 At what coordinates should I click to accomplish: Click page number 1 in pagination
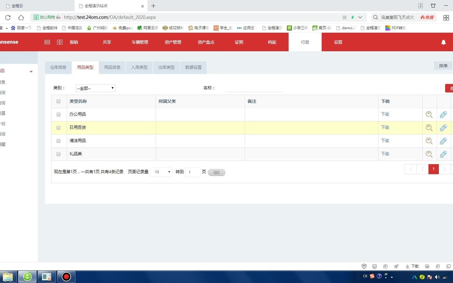(x=433, y=169)
